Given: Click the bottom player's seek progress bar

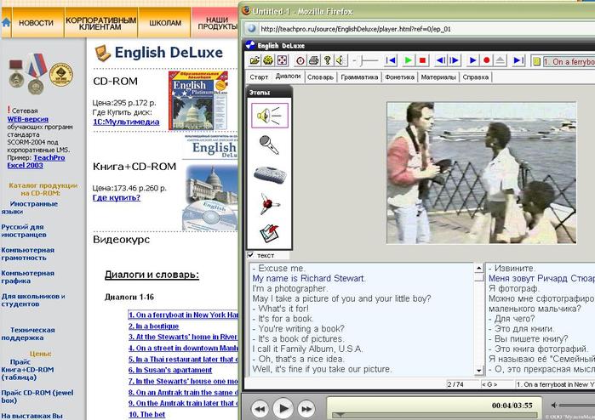Looking at the screenshot, I should click(x=434, y=415).
